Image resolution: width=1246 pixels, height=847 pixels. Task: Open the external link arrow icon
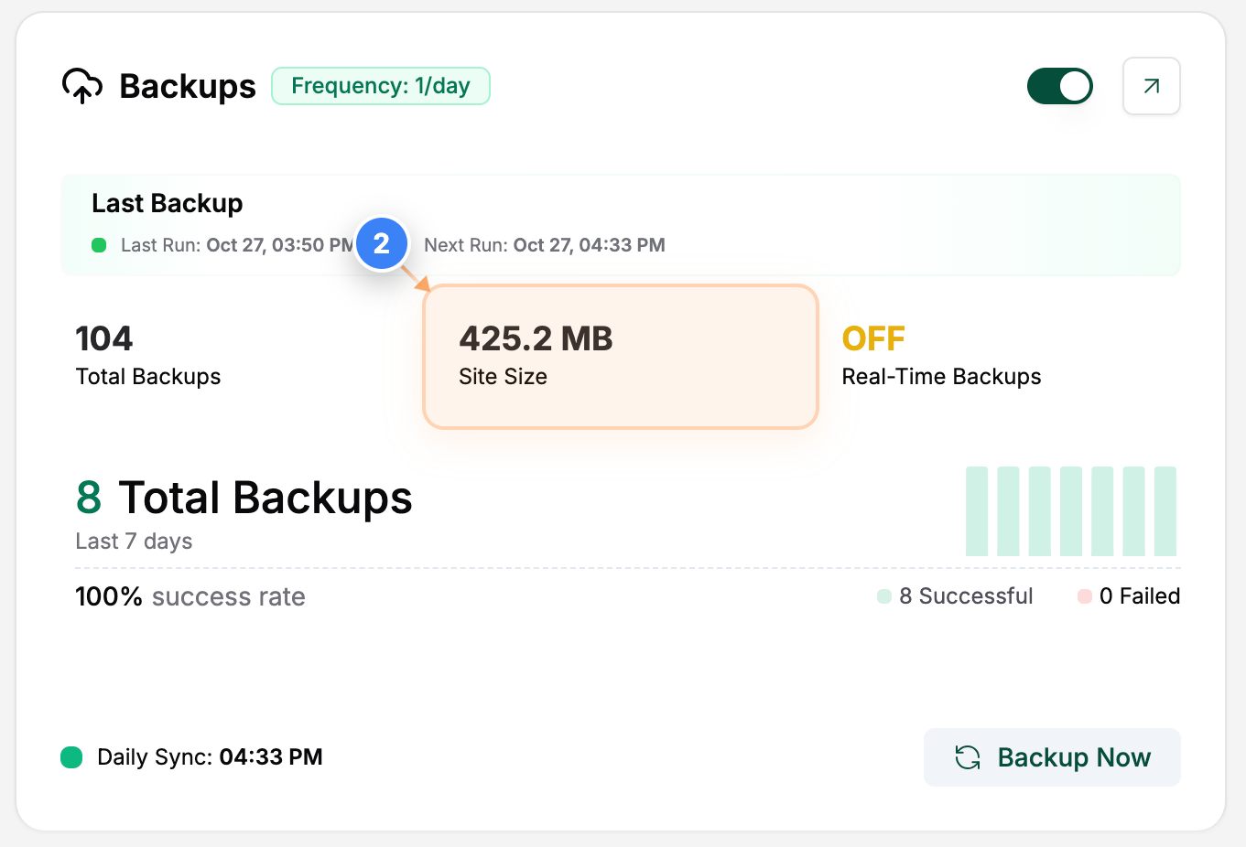click(x=1151, y=85)
